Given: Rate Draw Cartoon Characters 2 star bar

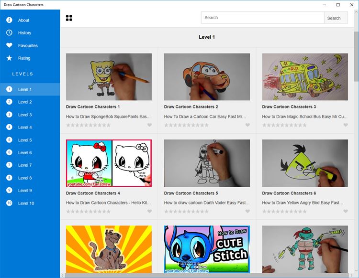Looking at the screenshot, I should pyautogui.click(x=186, y=125).
